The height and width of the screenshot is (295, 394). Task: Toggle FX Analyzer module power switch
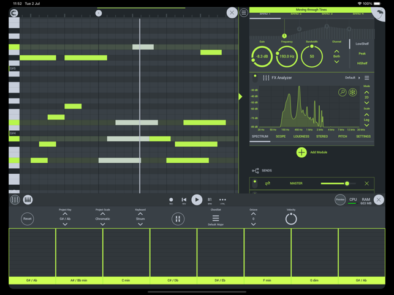point(255,78)
